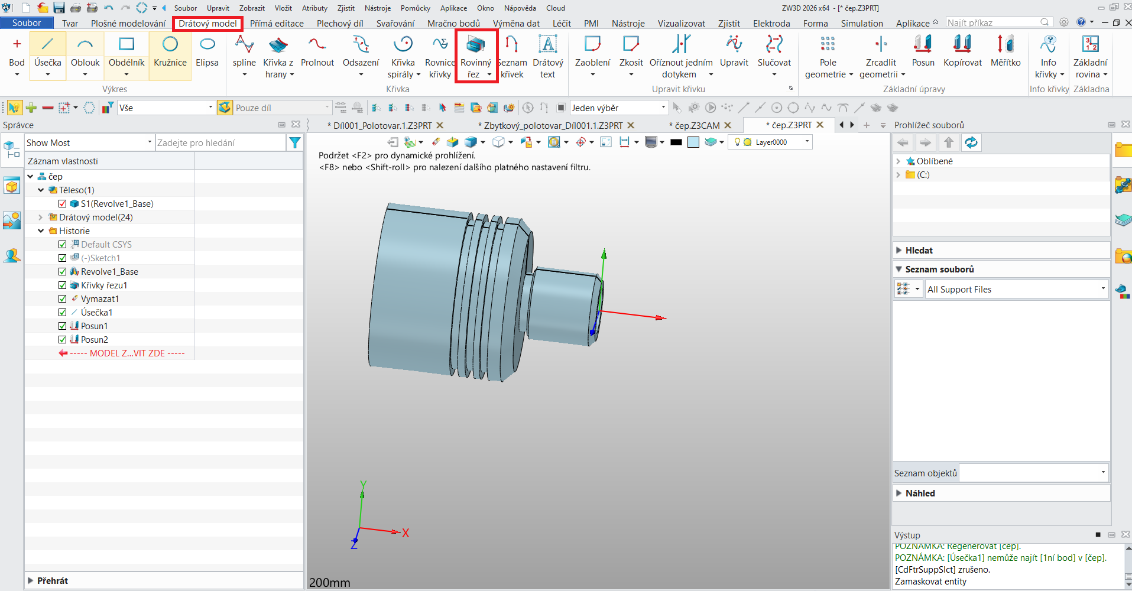
Task: Toggle the Revolve1_Base history checkbox
Action: [x=63, y=272]
